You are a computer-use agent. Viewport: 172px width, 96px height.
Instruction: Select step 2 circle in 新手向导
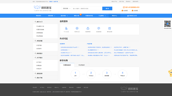[91, 74]
